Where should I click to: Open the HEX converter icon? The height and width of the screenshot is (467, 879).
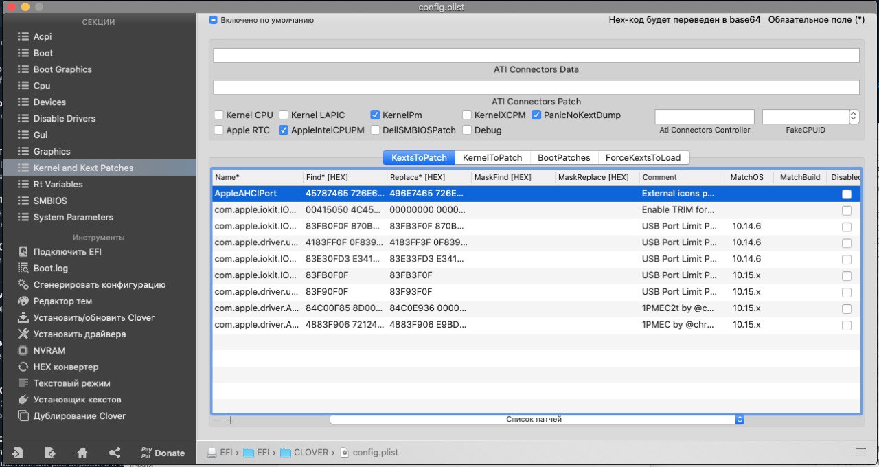(23, 367)
